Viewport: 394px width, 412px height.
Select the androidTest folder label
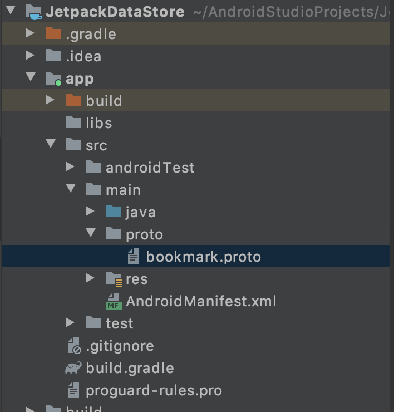pos(150,168)
